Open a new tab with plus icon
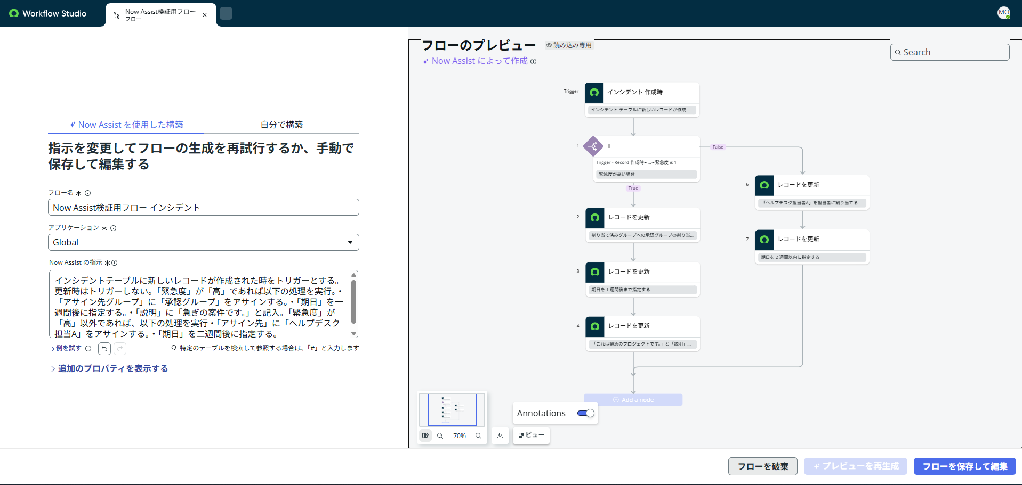The width and height of the screenshot is (1022, 485). tap(226, 13)
